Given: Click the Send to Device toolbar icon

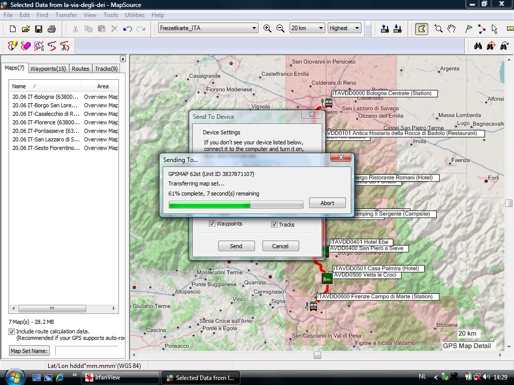Looking at the screenshot, I should [385, 29].
